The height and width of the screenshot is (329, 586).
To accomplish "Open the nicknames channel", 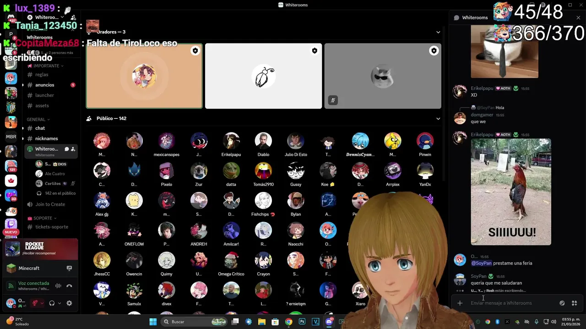I will [x=46, y=138].
